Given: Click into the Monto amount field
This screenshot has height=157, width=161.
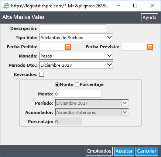Looking at the screenshot, I should pos(78,94).
